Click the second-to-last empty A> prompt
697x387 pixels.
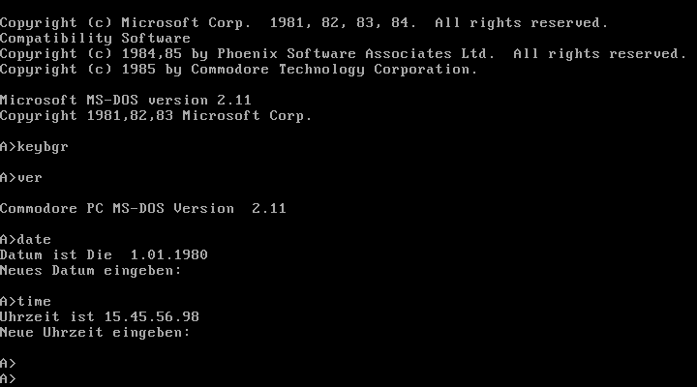click(x=8, y=364)
